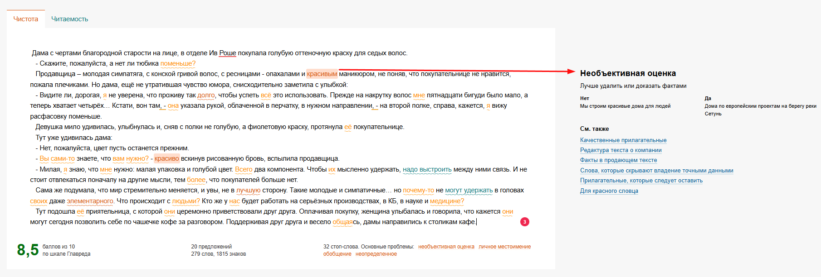Click underlined word своих
The height and width of the screenshot is (277, 821).
[x=39, y=201]
